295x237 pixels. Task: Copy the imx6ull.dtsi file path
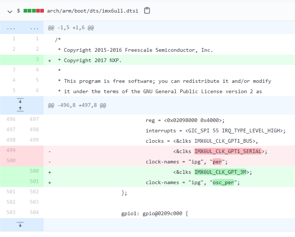pyautogui.click(x=147, y=10)
